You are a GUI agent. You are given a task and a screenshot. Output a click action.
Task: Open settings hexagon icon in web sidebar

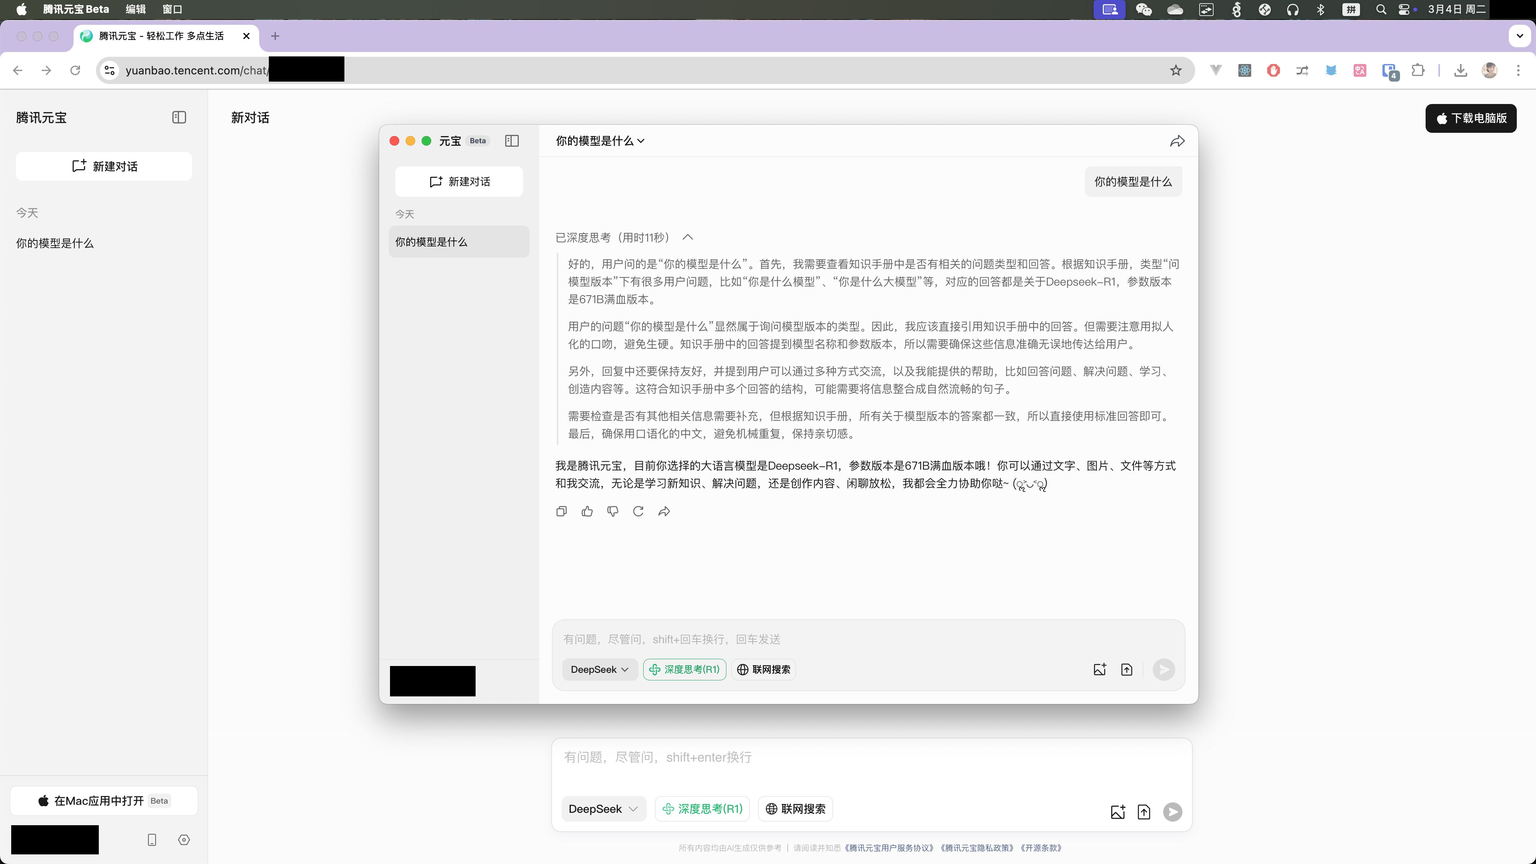point(184,840)
